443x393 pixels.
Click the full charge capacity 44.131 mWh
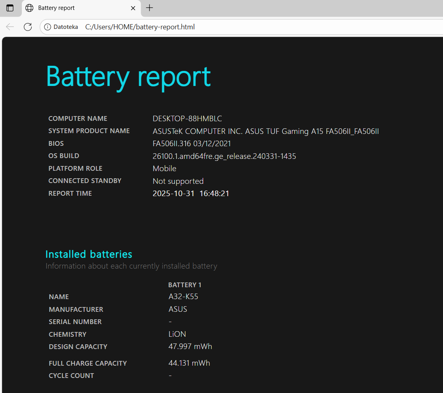click(x=189, y=363)
